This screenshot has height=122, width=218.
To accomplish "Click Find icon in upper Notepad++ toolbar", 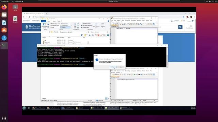I will click(139, 24).
